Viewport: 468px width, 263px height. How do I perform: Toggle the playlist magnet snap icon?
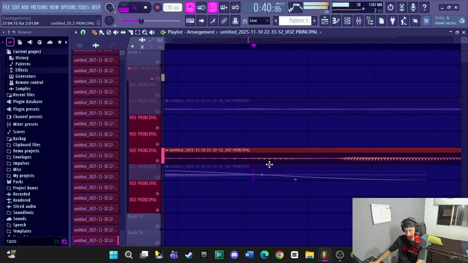[x=83, y=32]
